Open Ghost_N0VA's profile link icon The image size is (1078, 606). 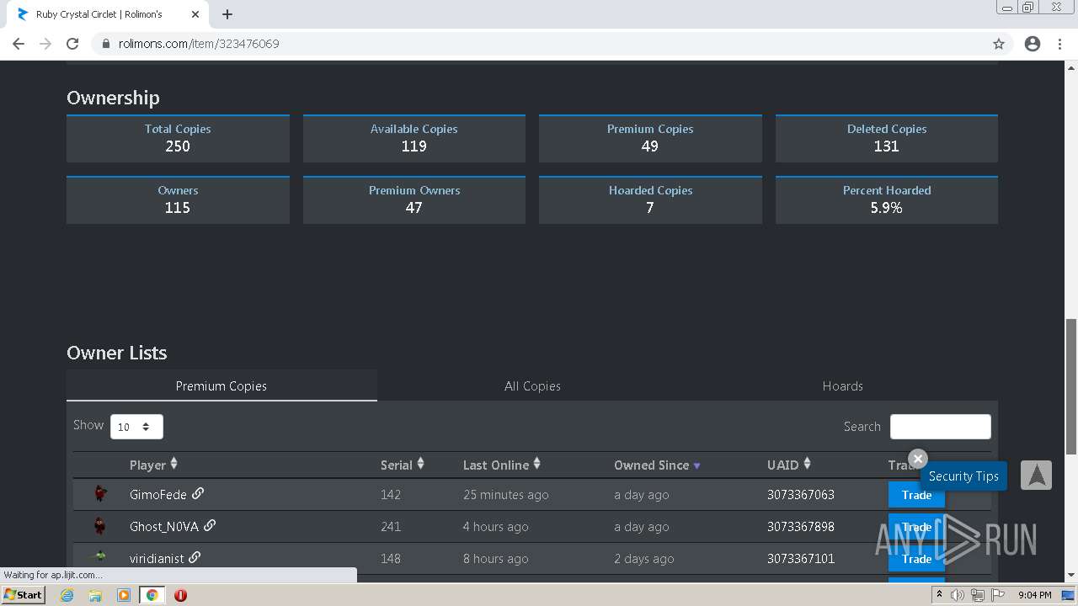tap(210, 525)
